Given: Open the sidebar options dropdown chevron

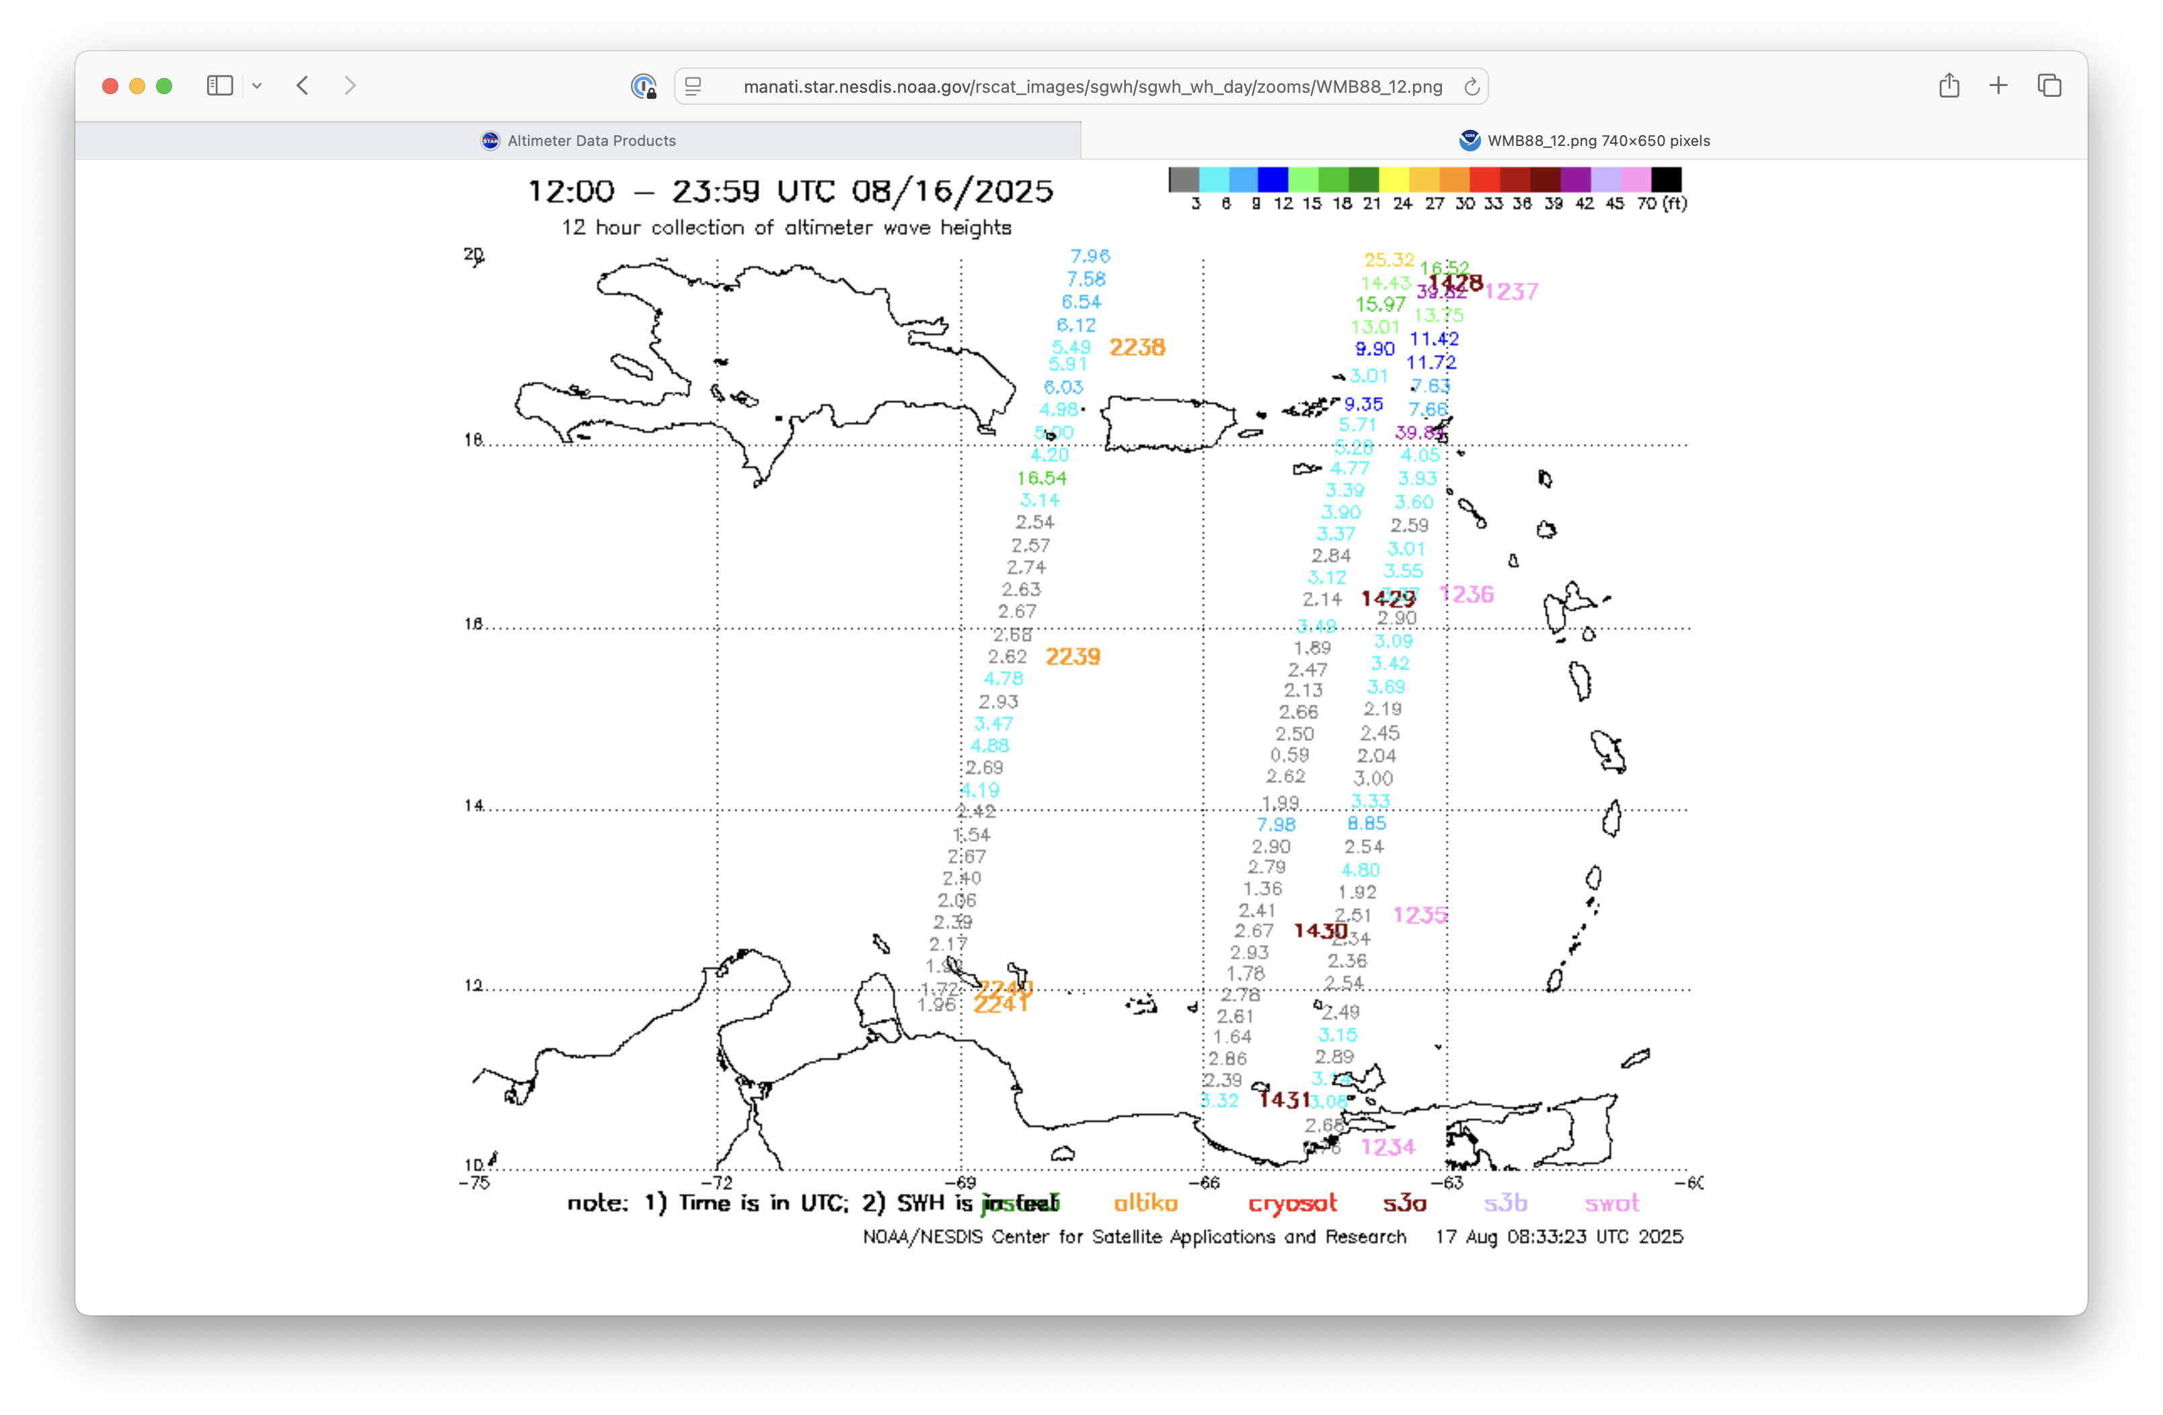Looking at the screenshot, I should pos(257,86).
